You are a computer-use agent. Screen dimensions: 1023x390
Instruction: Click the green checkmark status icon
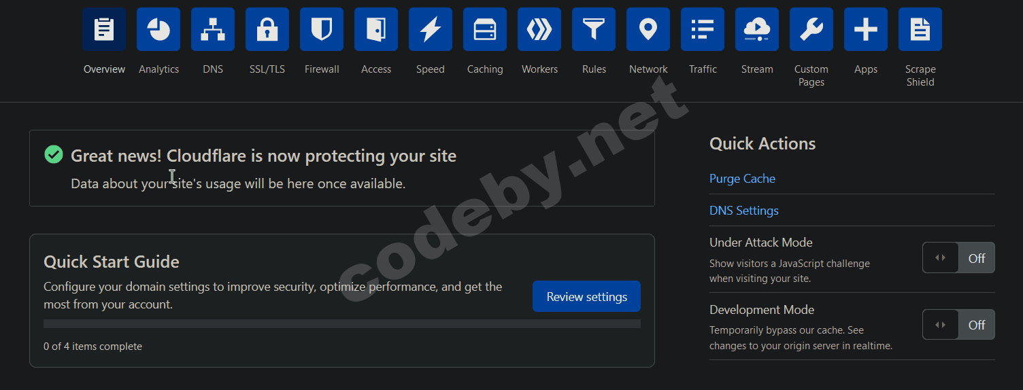(x=54, y=155)
